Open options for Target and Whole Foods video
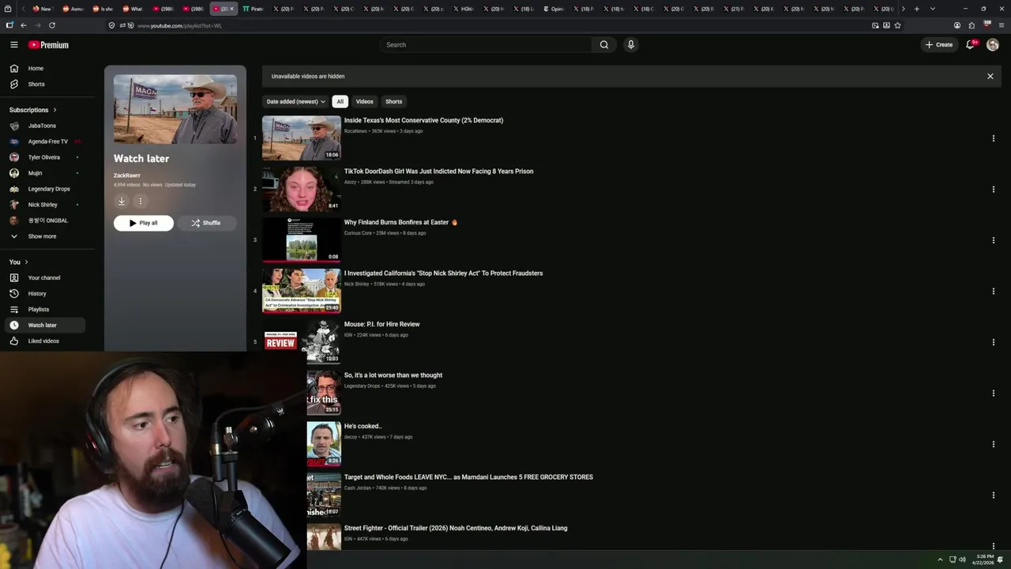 click(x=993, y=495)
